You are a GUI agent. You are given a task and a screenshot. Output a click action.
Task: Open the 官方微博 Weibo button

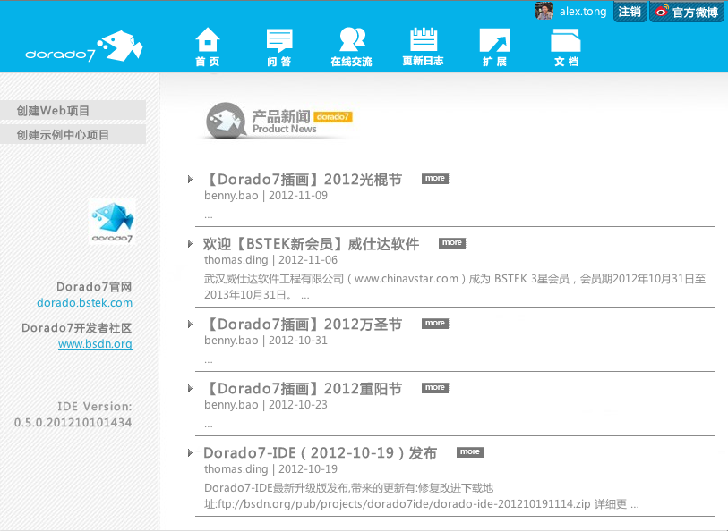pyautogui.click(x=687, y=12)
